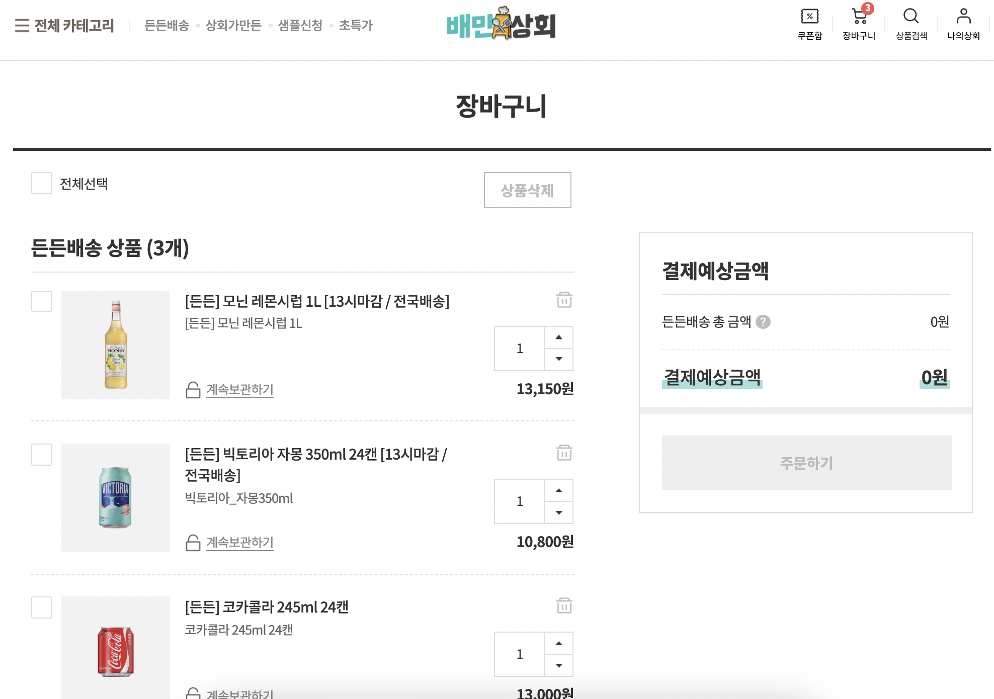Click trash icon for 코카콜라 245ml
The width and height of the screenshot is (994, 699).
coord(564,605)
